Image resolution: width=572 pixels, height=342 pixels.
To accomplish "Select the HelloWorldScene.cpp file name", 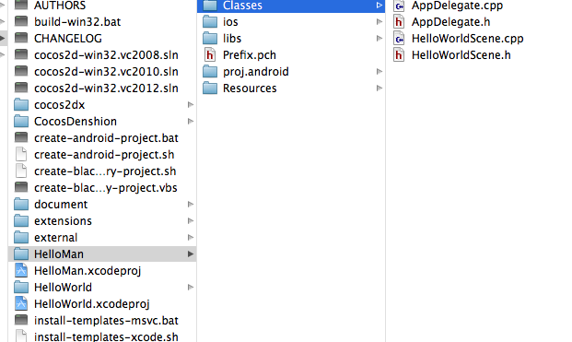I will pyautogui.click(x=468, y=39).
